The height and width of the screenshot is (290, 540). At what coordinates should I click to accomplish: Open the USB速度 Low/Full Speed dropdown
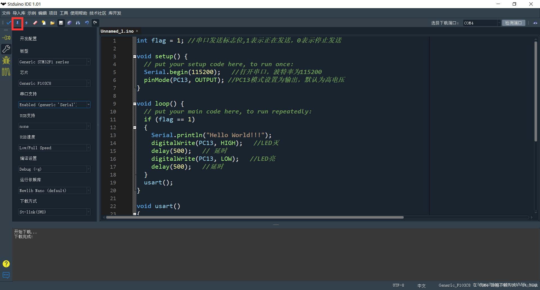click(54, 148)
